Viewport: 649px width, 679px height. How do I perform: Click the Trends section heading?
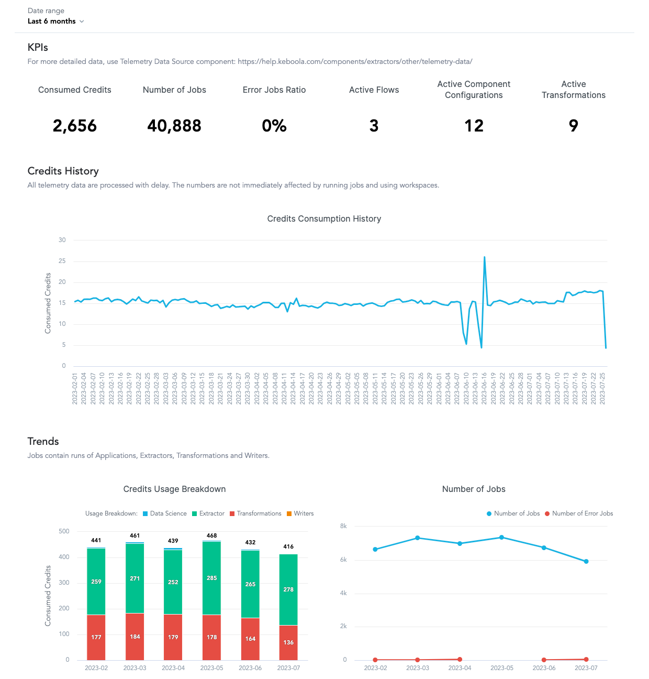(43, 442)
